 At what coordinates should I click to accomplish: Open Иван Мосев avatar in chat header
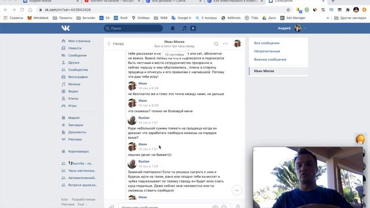tap(238, 44)
